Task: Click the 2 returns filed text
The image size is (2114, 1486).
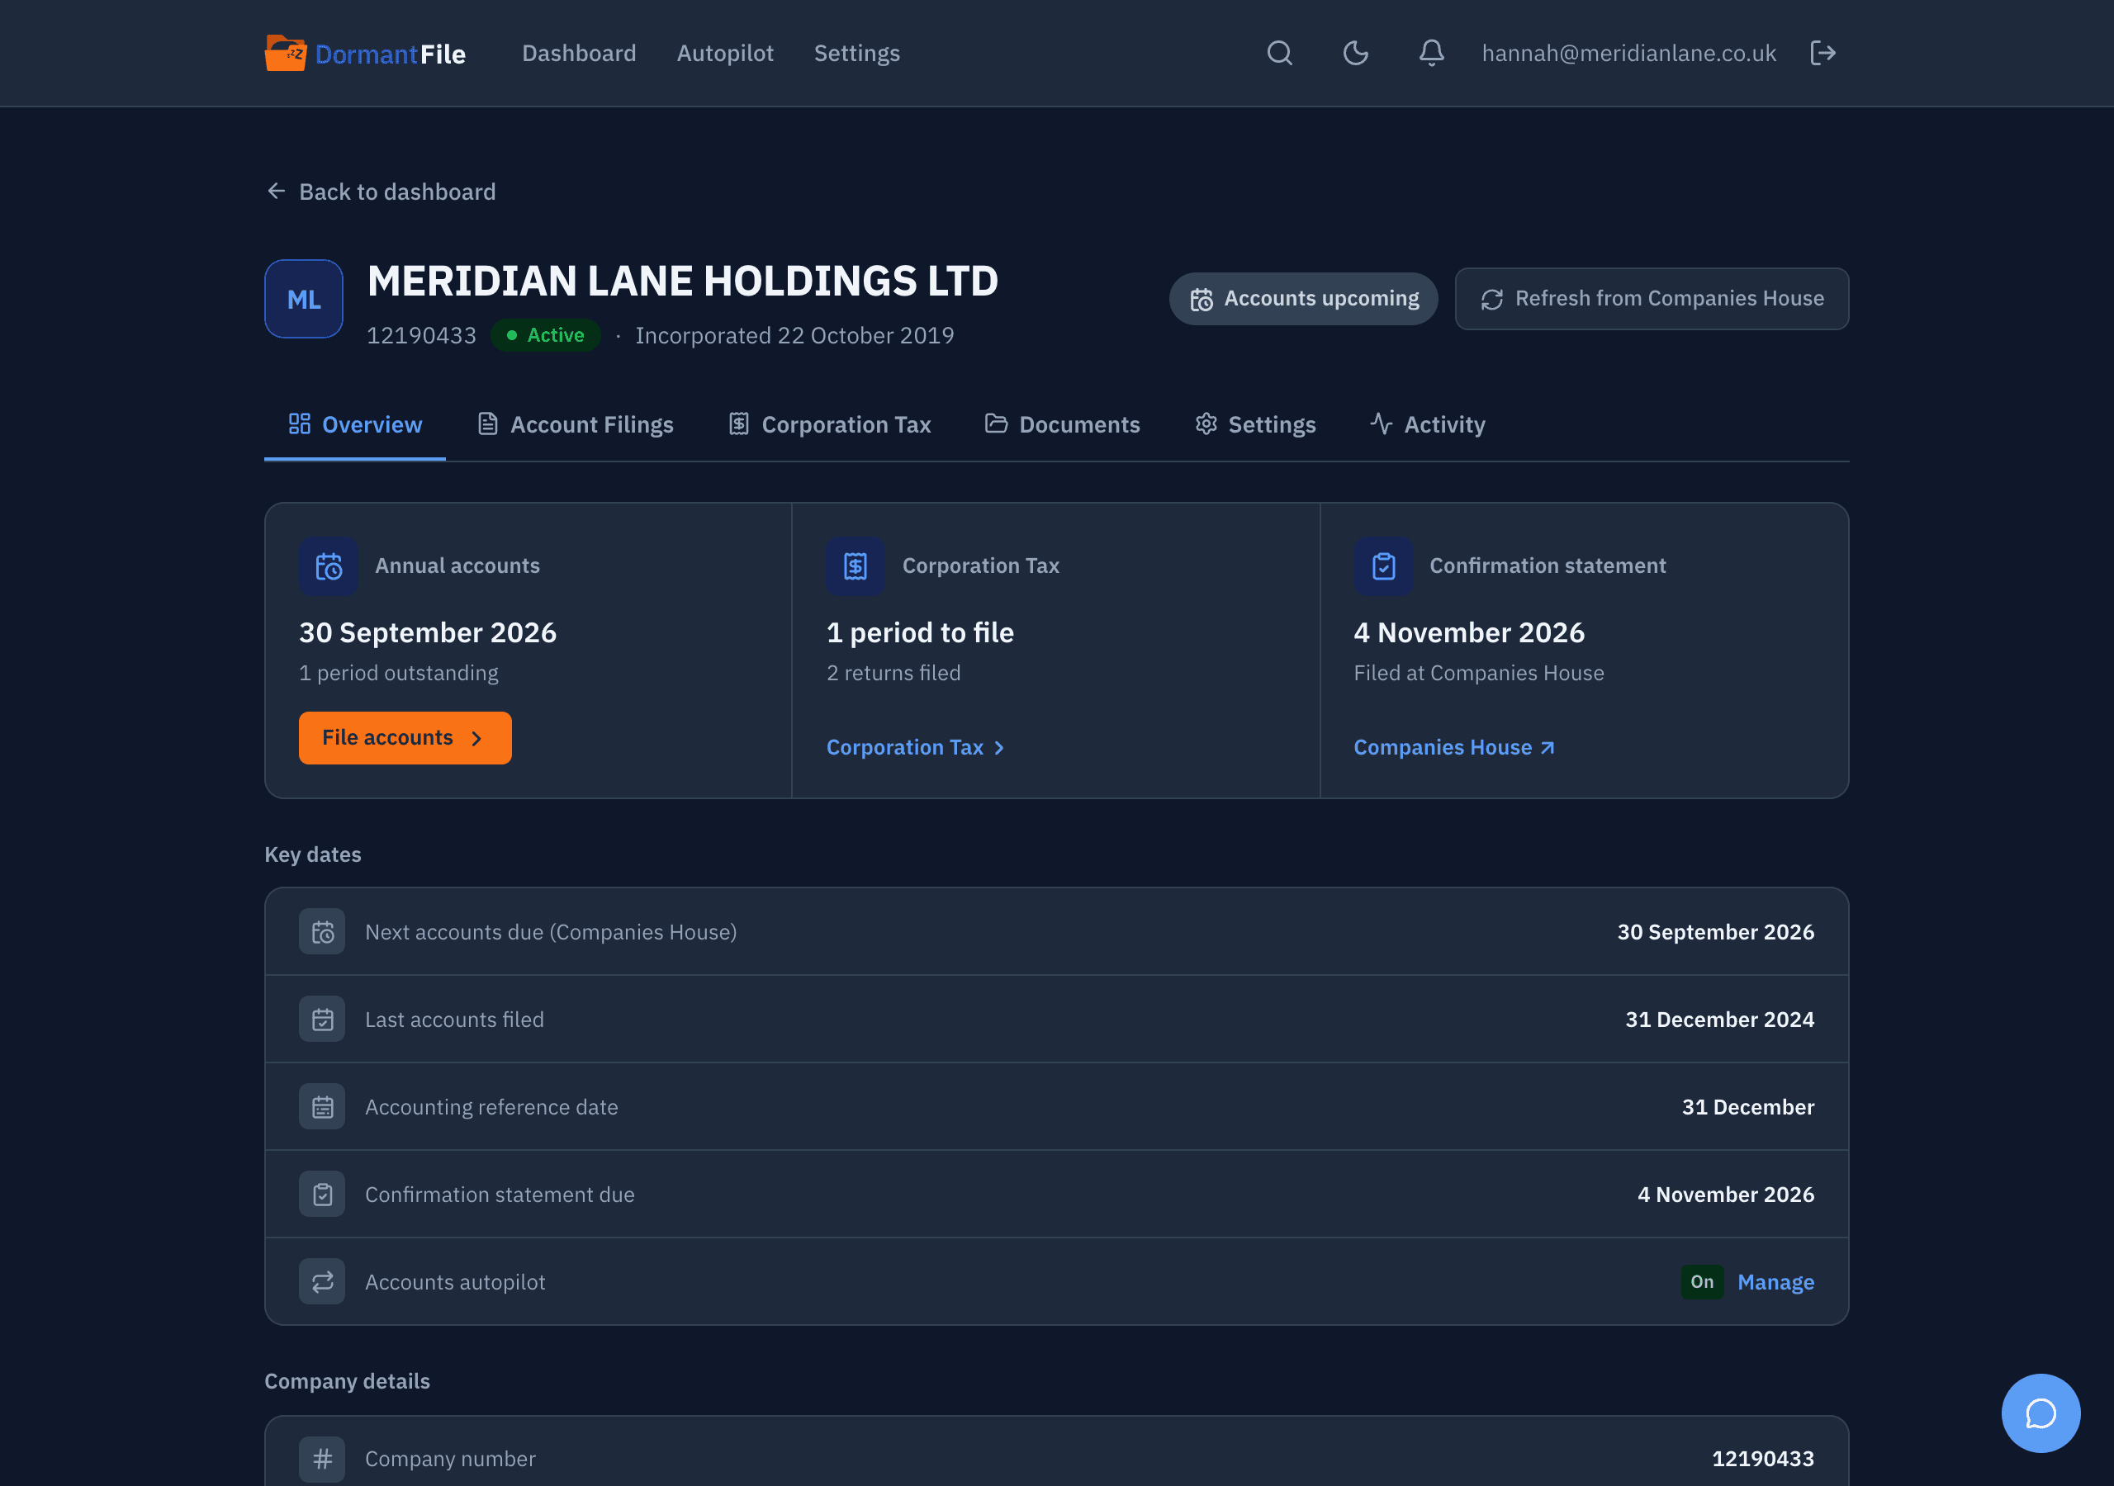Action: [x=893, y=673]
